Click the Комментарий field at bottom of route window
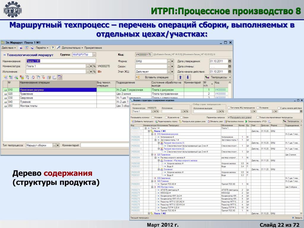The image size is (304, 228). click(x=105, y=145)
